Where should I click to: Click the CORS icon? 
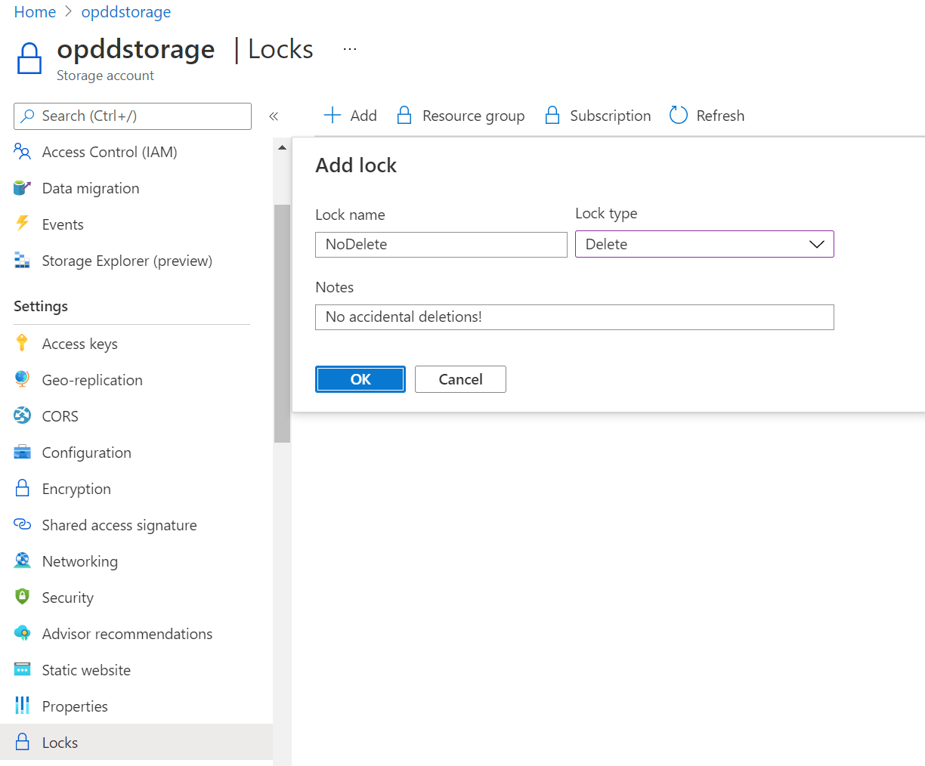(22, 416)
